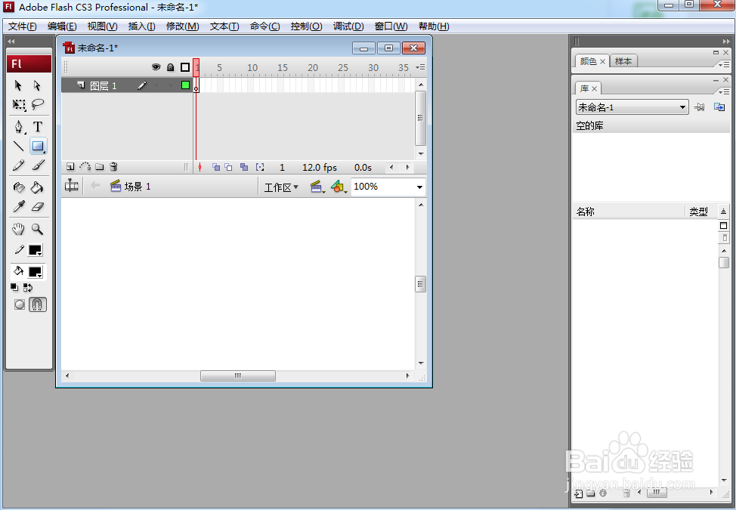Select the Eraser tool
This screenshot has height=510, width=736.
[x=38, y=206]
